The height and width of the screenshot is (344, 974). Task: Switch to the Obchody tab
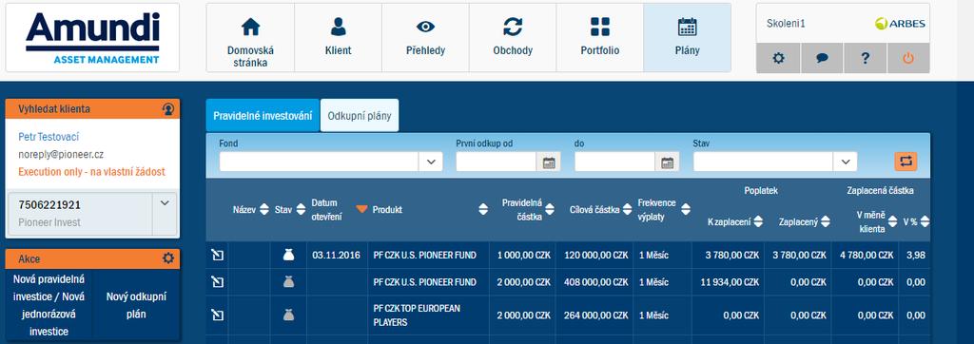[x=513, y=38]
